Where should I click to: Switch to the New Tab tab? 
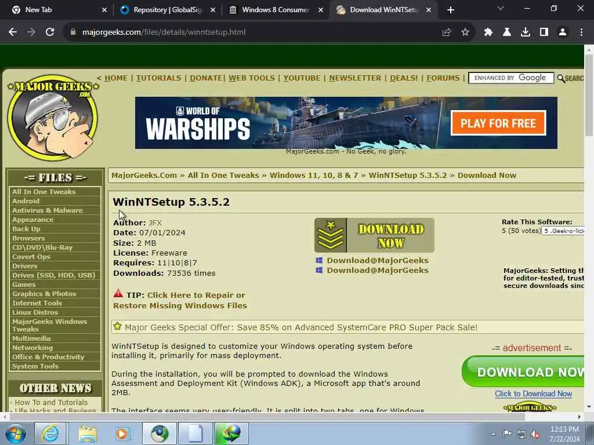click(57, 10)
